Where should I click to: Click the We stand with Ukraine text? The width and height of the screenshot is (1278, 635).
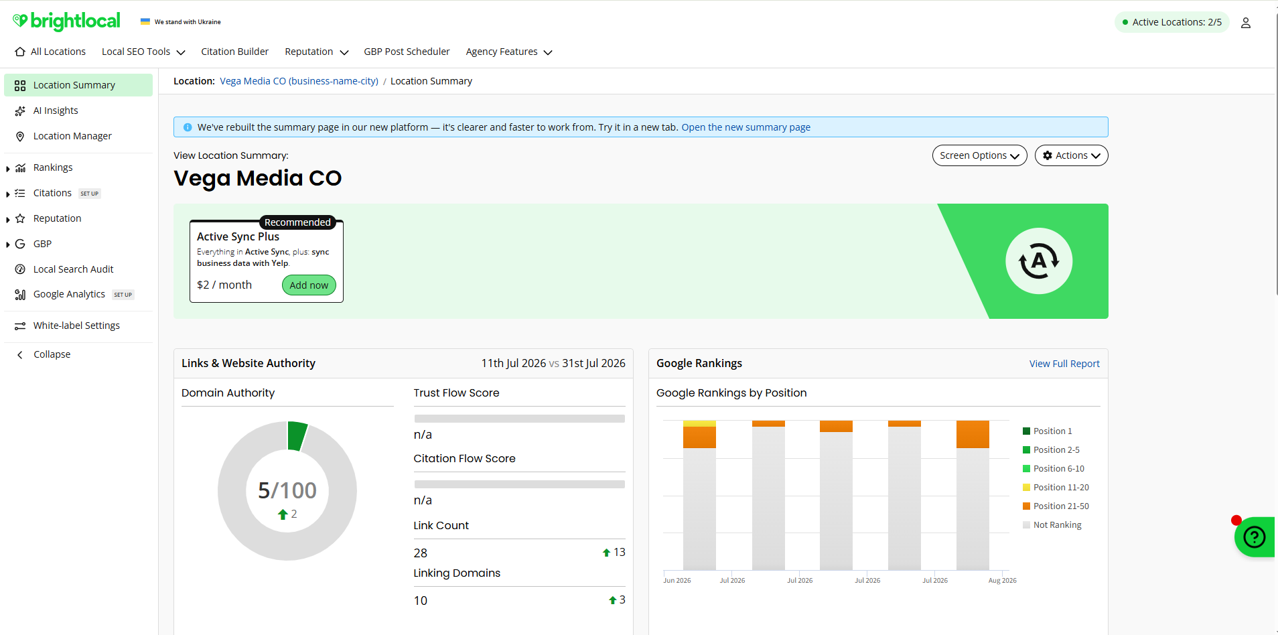click(188, 22)
